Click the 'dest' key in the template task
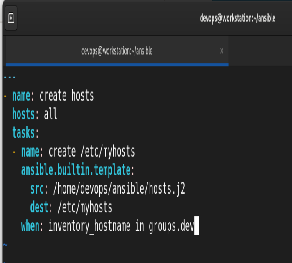The image size is (292, 263). (39, 207)
